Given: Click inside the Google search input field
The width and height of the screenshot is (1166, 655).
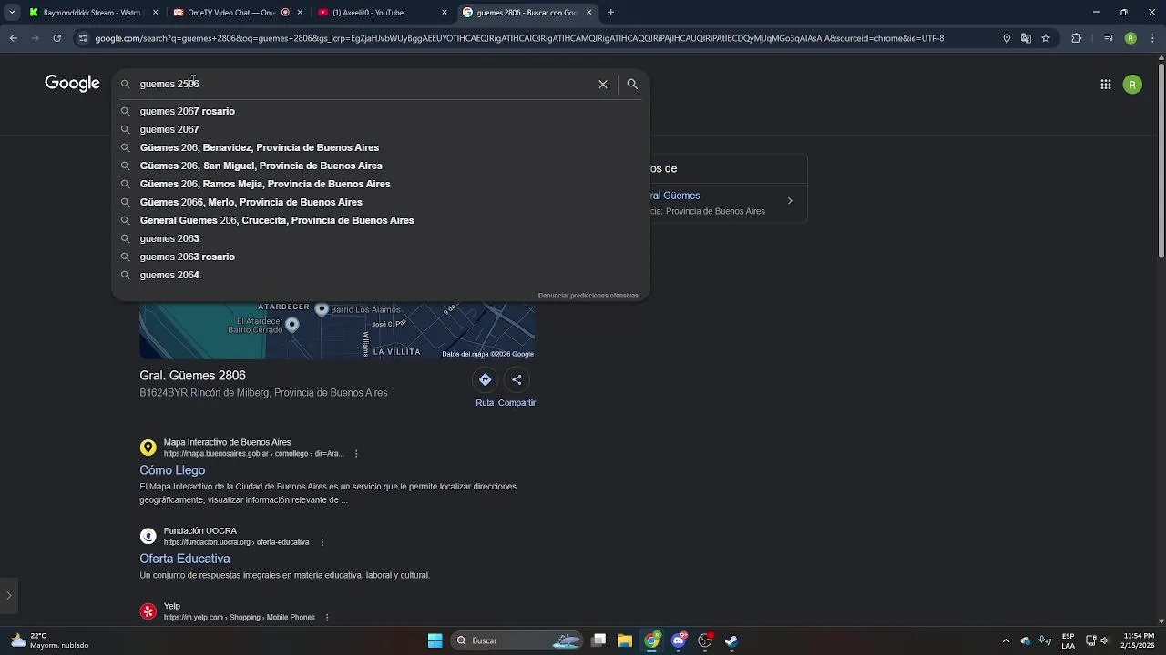Looking at the screenshot, I should [364, 84].
